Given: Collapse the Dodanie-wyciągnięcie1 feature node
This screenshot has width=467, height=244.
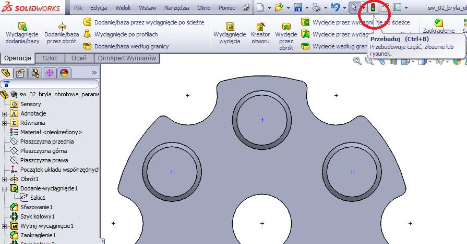Looking at the screenshot, I should [4, 188].
